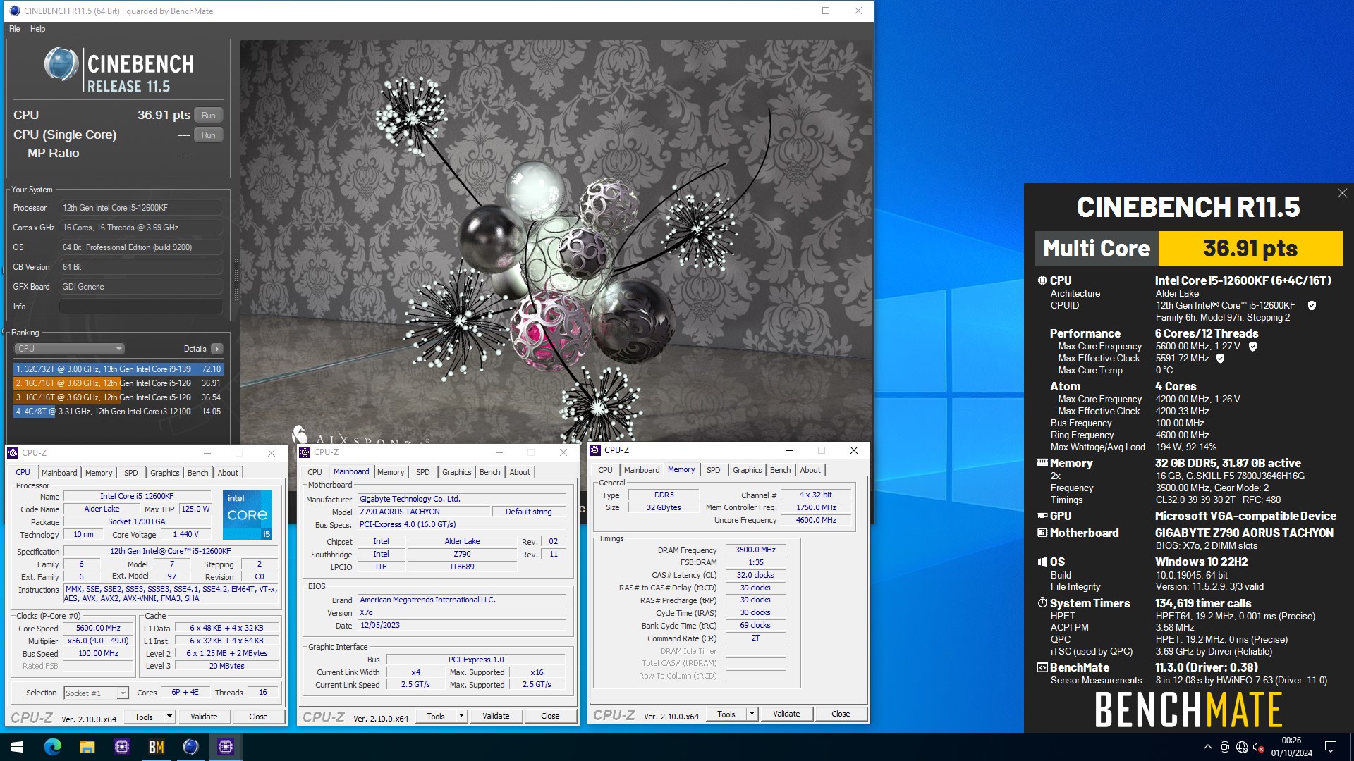Click Validate in middle CPU-Z window
Image resolution: width=1354 pixels, height=761 pixels.
(496, 716)
